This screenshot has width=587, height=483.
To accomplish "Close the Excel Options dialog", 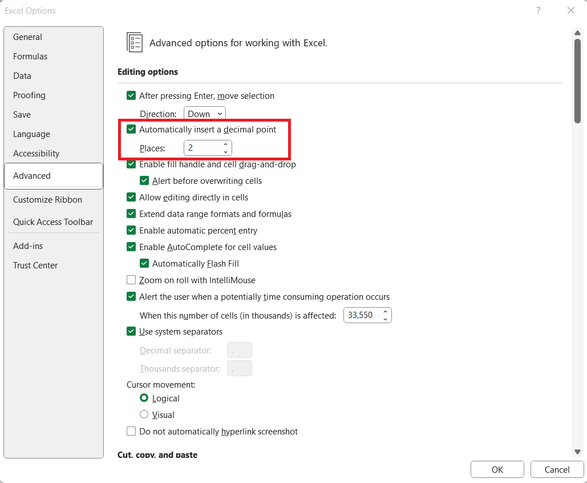I will pos(570,10).
